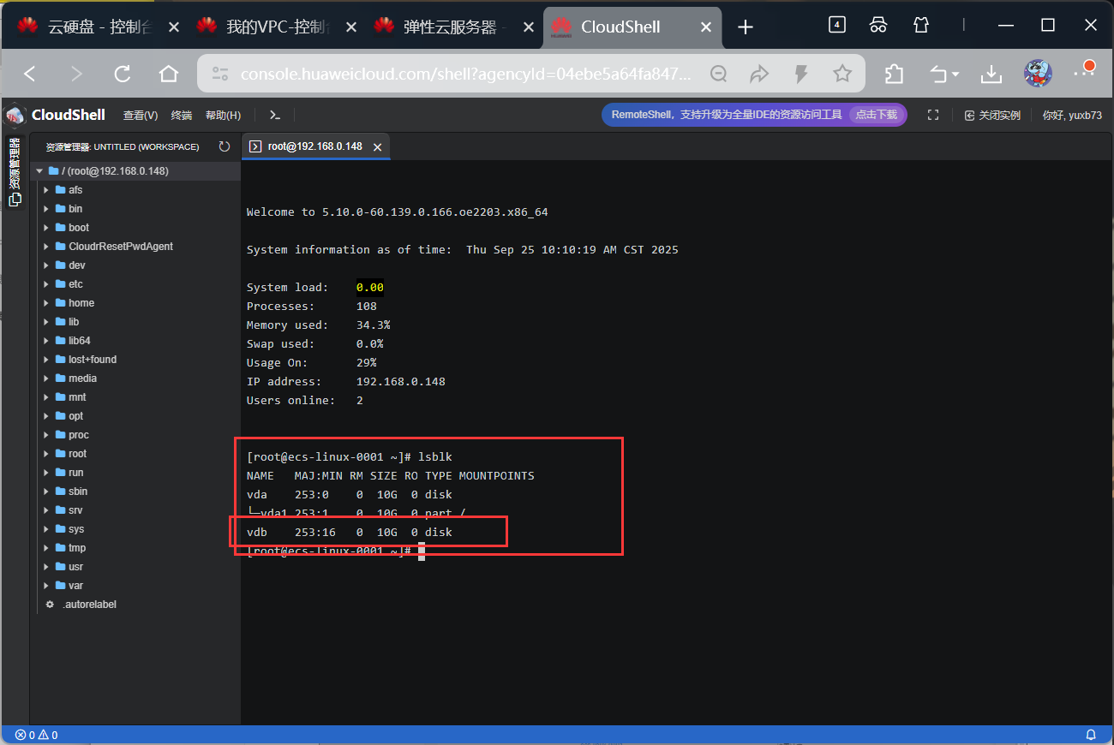Viewport: 1114px width, 745px height.
Task: Select the tmp folder row
Action: [135, 548]
